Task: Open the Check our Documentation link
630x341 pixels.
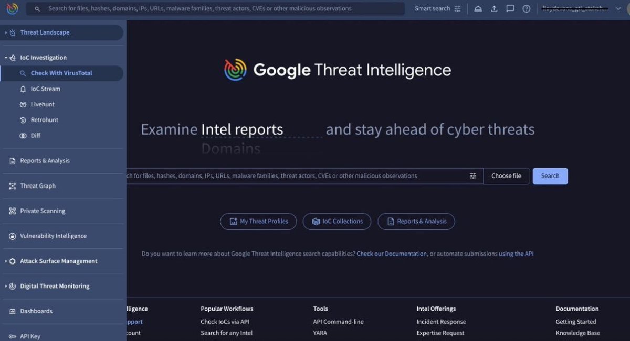Action: pos(391,253)
